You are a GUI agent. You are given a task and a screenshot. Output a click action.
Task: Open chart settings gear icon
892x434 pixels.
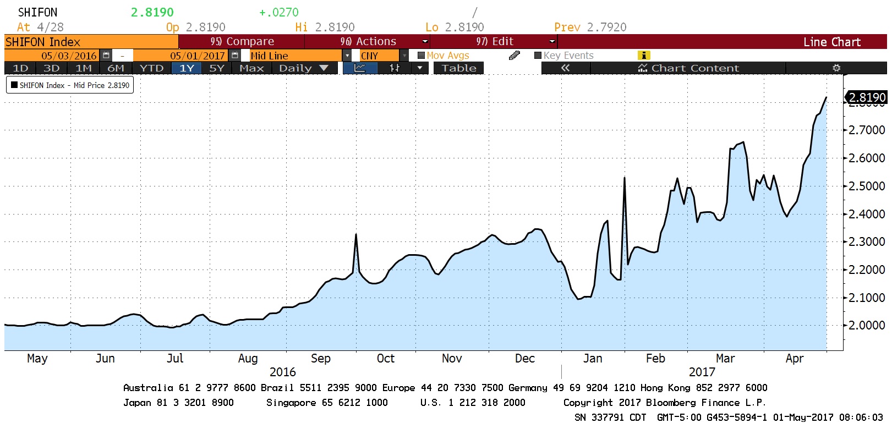(836, 68)
